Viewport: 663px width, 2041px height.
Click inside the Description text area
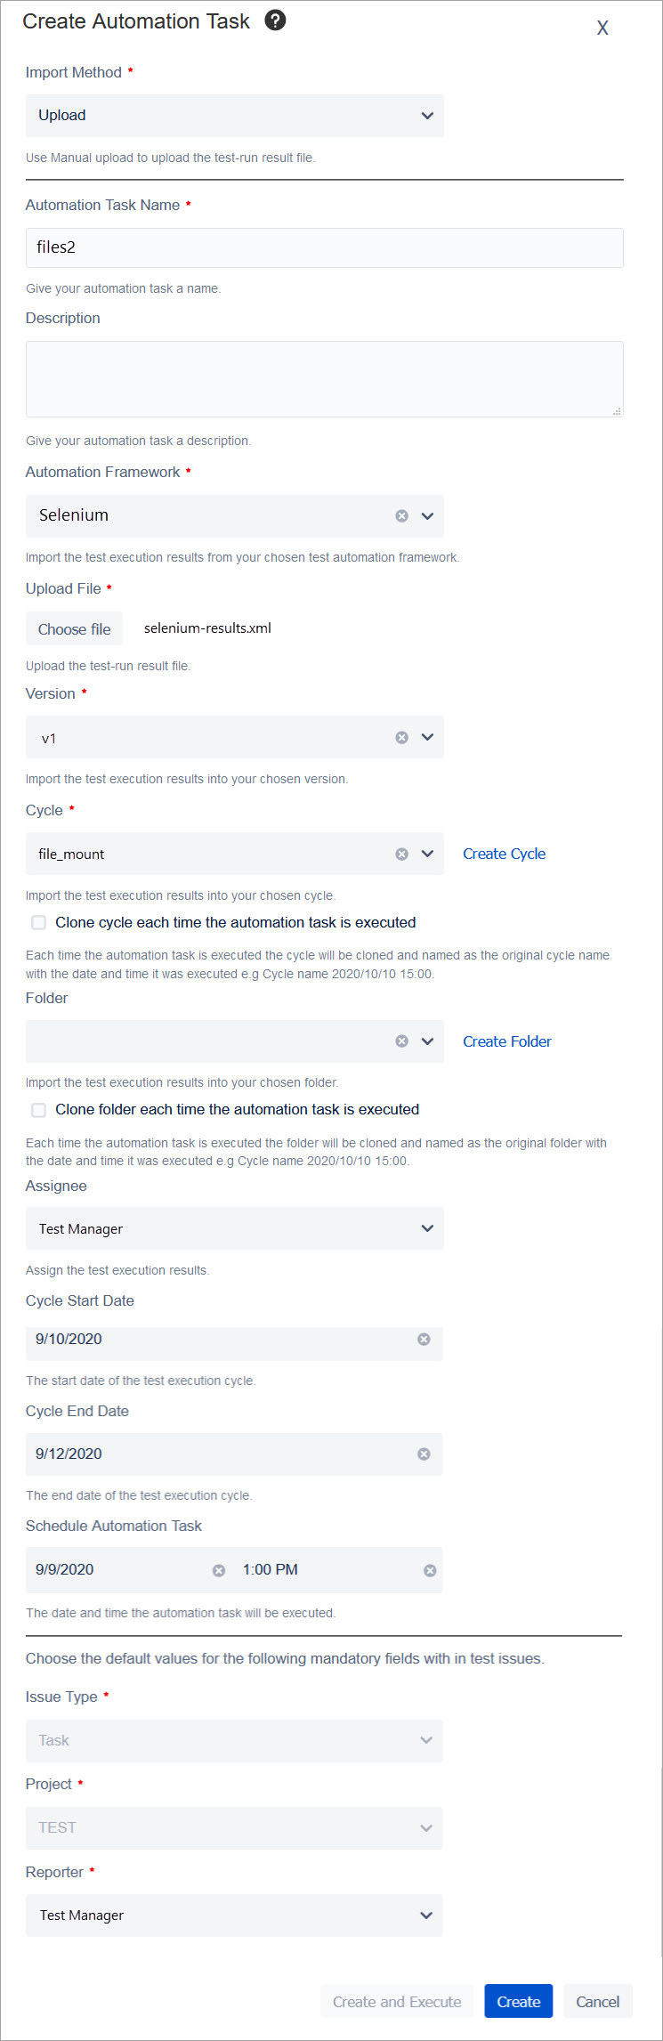324,378
